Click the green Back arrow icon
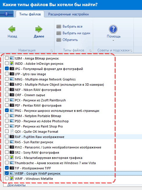The height and width of the screenshot is (190, 142). [12, 29]
